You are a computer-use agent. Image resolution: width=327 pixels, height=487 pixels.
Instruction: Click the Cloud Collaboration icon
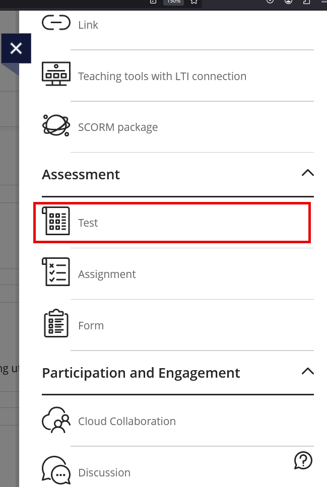(x=56, y=420)
